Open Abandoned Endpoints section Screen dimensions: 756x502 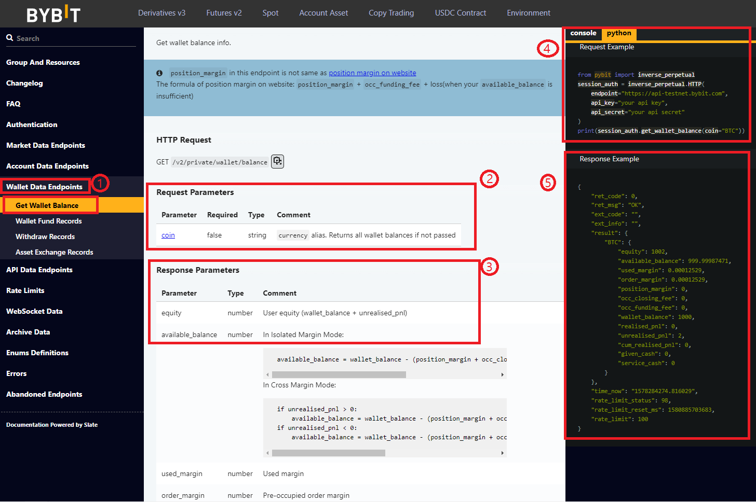tap(44, 394)
